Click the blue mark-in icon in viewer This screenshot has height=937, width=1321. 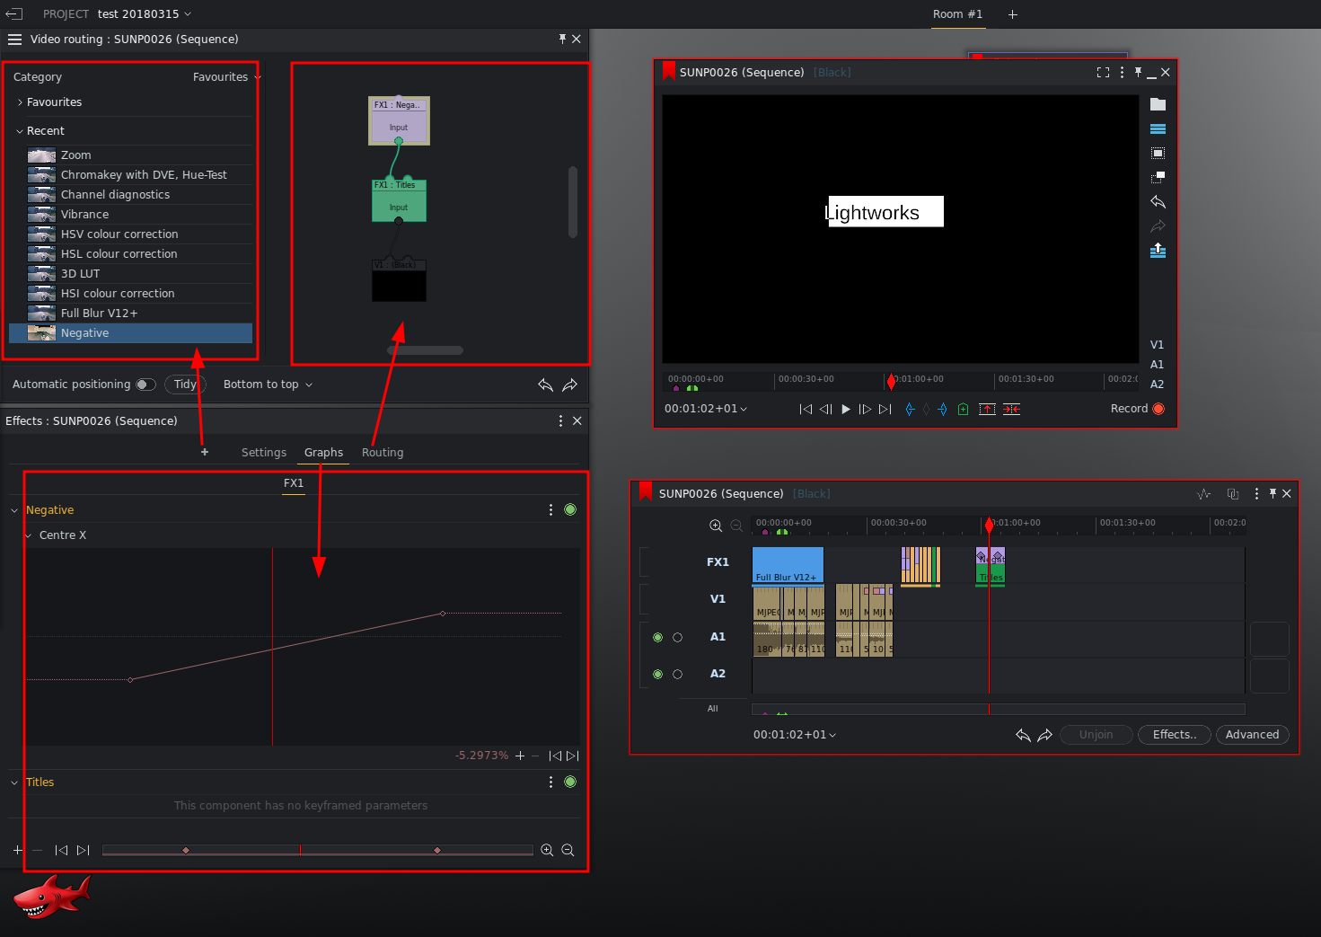(x=910, y=409)
